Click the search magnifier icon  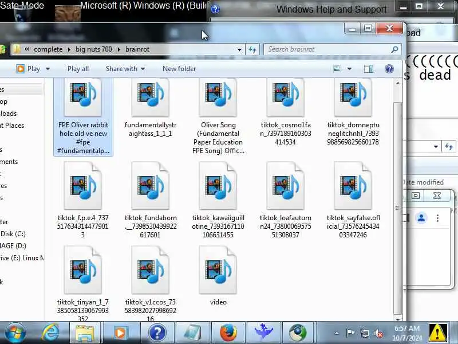coord(394,49)
